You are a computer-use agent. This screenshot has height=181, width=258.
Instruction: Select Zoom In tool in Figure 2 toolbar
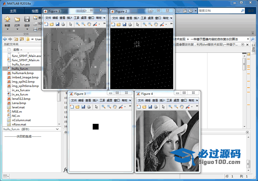click(x=145, y=24)
